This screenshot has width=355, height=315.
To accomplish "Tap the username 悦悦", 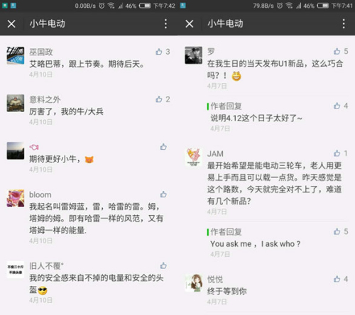I will (x=215, y=280).
